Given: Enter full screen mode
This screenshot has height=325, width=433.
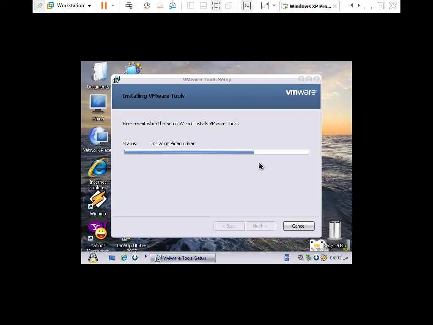Looking at the screenshot, I should coord(216,6).
